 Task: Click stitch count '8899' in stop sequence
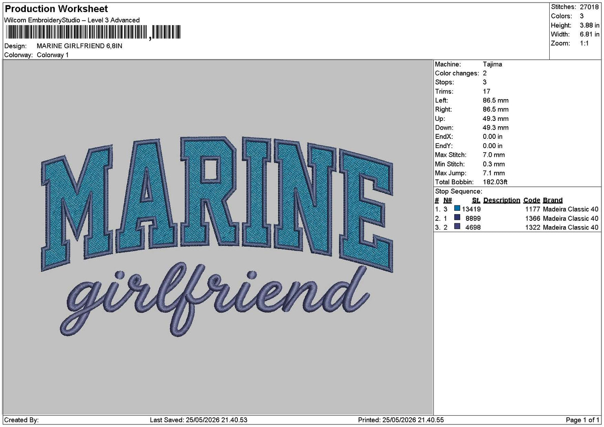coord(473,219)
